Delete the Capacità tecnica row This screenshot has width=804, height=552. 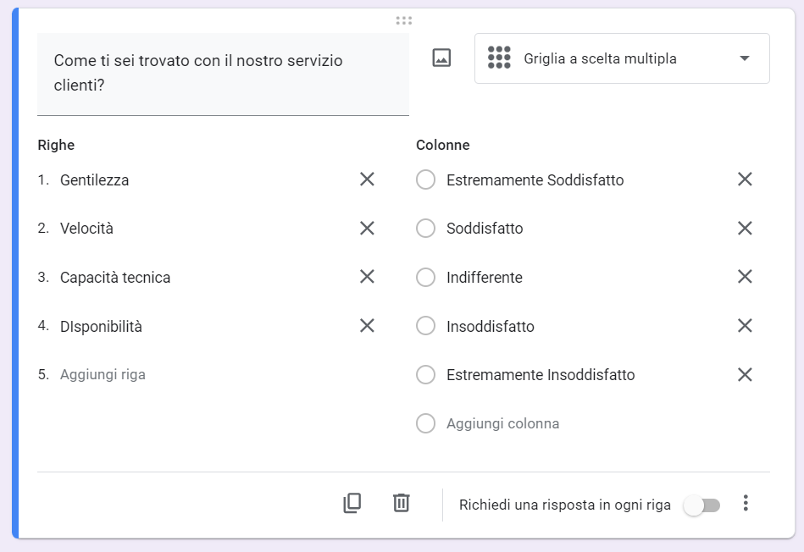pyautogui.click(x=367, y=277)
